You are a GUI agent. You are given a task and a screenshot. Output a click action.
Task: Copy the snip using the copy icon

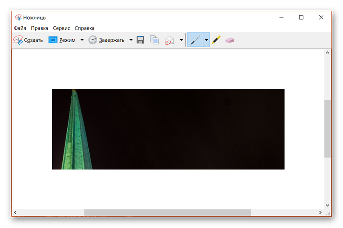pos(154,40)
